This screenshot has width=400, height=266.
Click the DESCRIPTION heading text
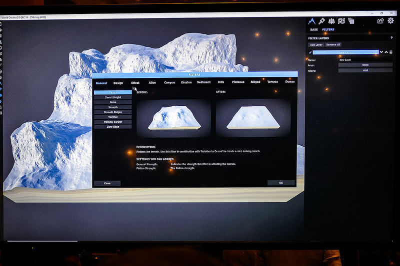click(x=146, y=147)
